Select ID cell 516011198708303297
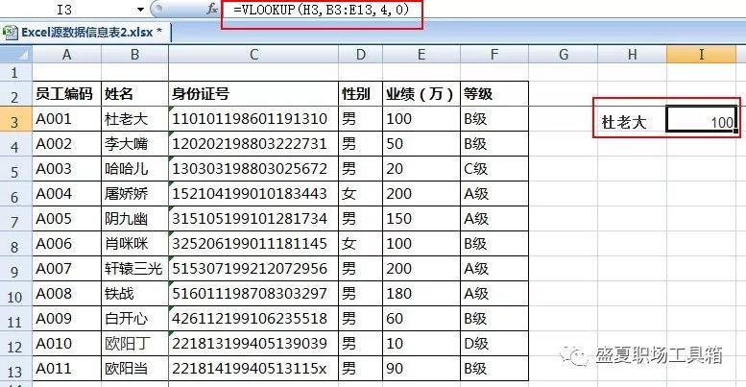Image resolution: width=746 pixels, height=387 pixels. (253, 294)
